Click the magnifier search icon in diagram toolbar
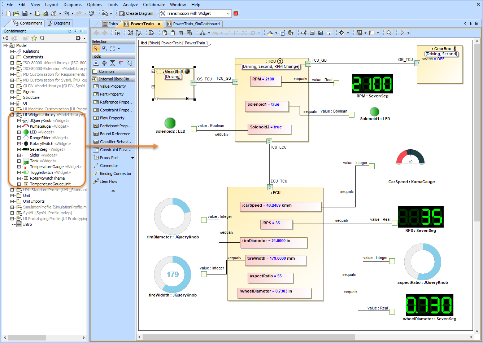Screen dimensions: 483x343 coord(389,33)
